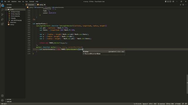188x105 pixels.
Task: Open the rgb sketchmap file in the explorer
Action: pos(16,20)
